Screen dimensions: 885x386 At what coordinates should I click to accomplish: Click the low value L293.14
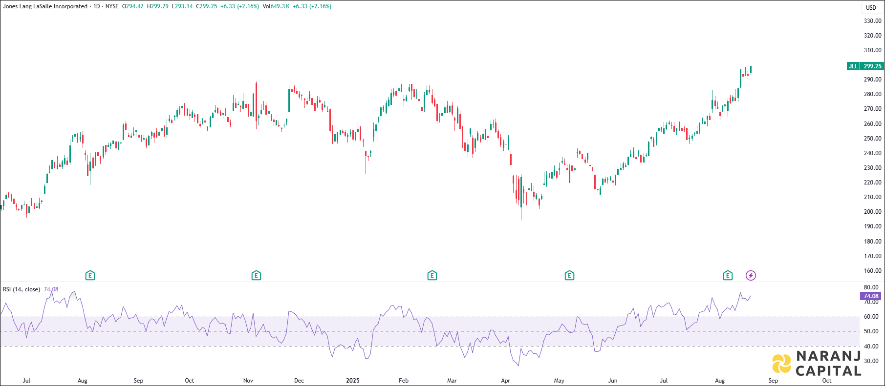[182, 6]
